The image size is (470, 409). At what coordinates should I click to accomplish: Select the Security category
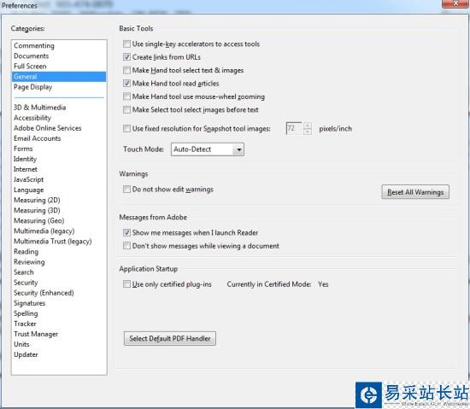click(x=59, y=283)
